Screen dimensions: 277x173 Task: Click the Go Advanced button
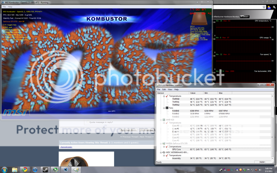[x=147, y=130]
